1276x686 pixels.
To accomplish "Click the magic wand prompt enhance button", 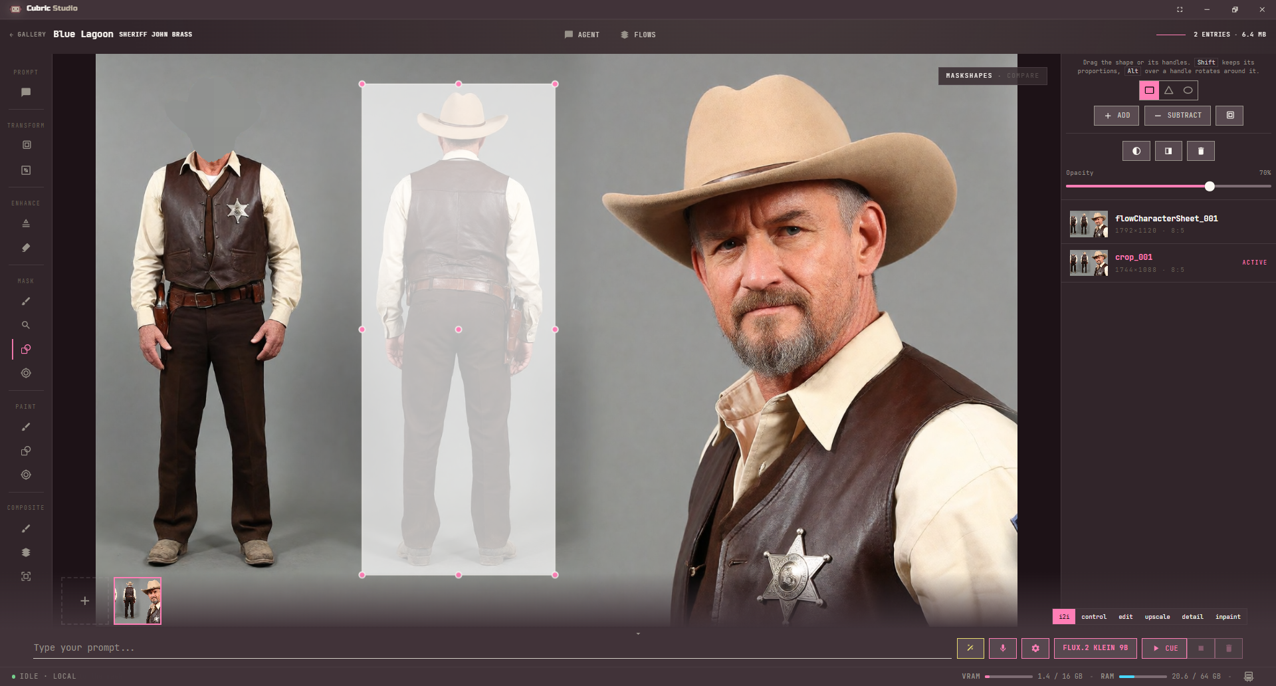I will (970, 648).
